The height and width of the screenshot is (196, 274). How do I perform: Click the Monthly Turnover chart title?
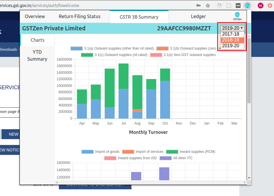[x=148, y=132]
